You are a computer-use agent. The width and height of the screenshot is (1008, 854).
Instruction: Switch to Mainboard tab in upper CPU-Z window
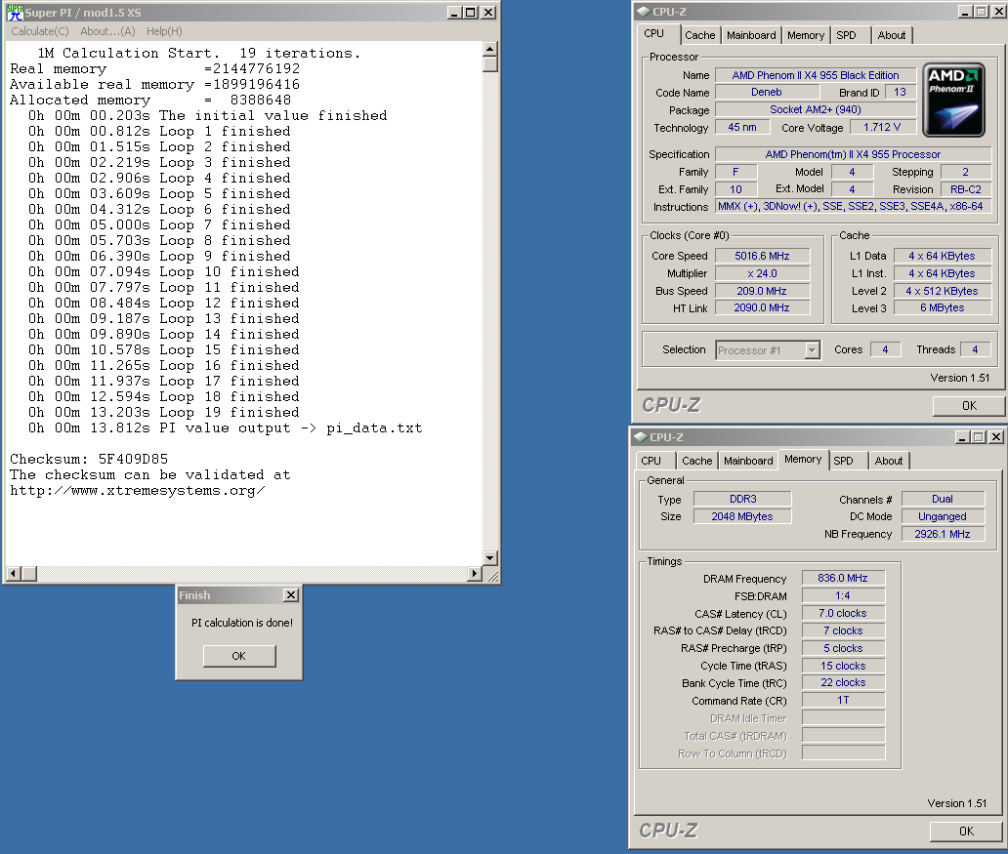tap(751, 35)
